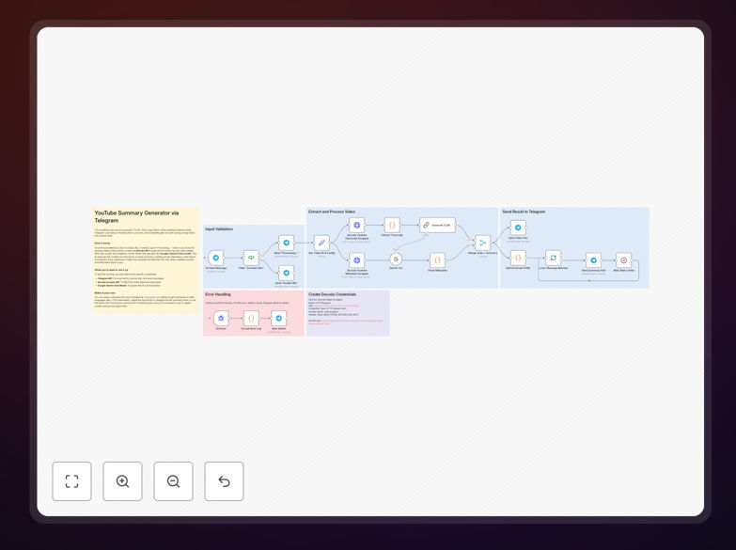The width and height of the screenshot is (736, 550).
Task: Fit the workflow to the view
Action: click(71, 481)
